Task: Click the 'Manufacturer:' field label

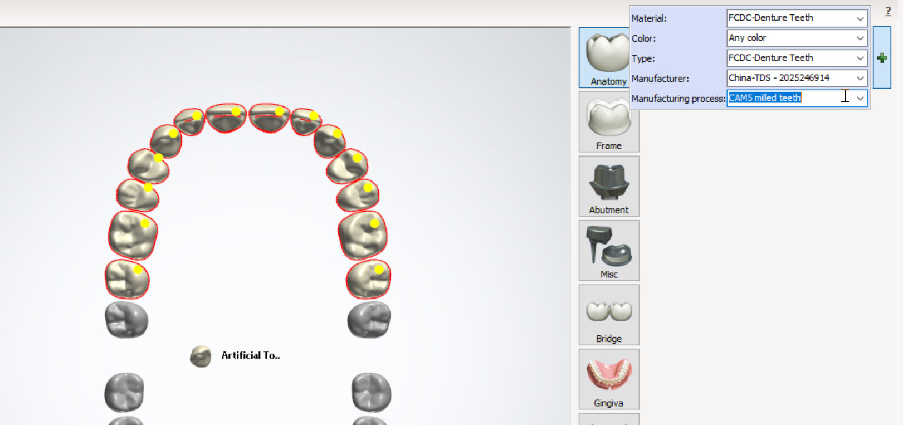Action: pyautogui.click(x=660, y=79)
